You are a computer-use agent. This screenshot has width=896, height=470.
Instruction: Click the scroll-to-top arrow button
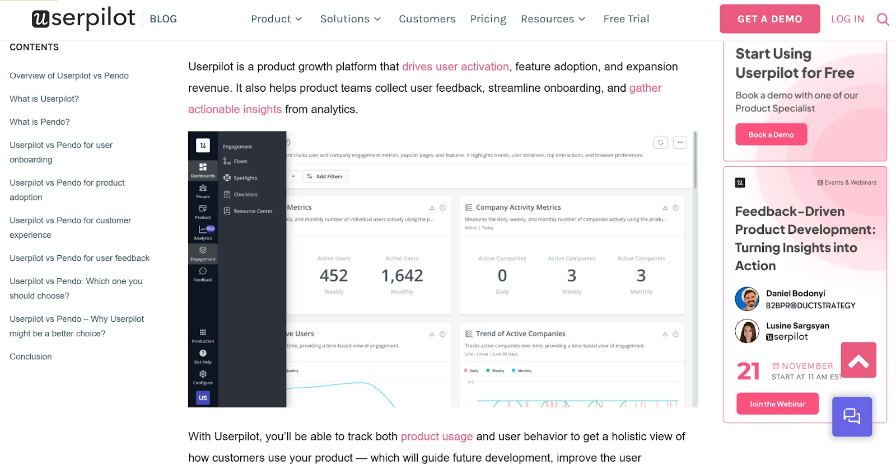pyautogui.click(x=858, y=360)
